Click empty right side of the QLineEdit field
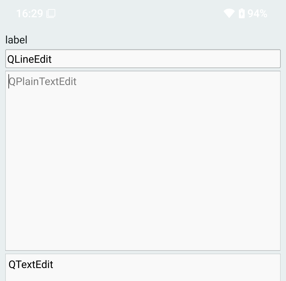Viewport: 286px width, 281px height. 212,59
